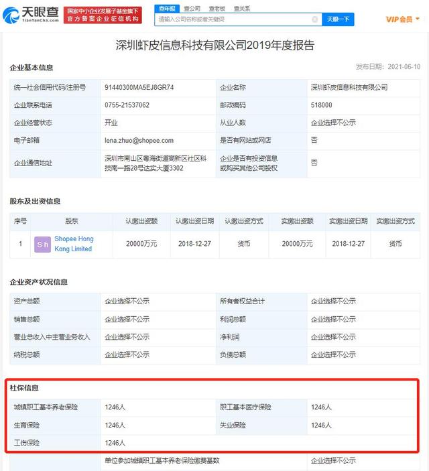Viewport: 429px width, 471px height.
Task: Click the 生育保险 label
Action: point(26,425)
